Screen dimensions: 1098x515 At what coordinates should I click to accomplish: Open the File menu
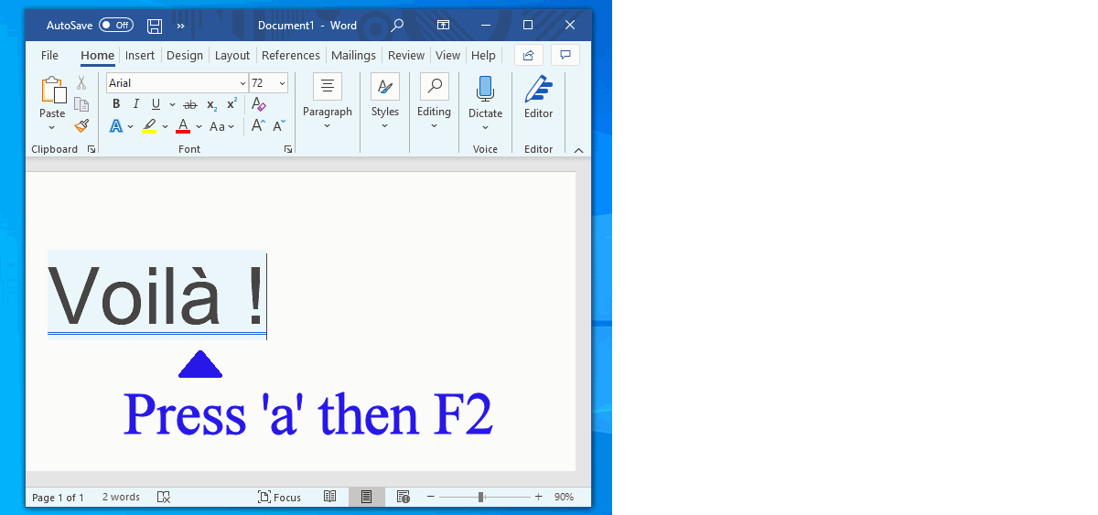[49, 56]
